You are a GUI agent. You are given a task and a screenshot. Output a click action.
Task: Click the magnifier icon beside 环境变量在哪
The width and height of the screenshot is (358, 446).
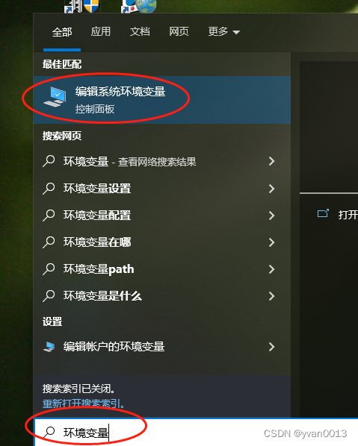(49, 242)
